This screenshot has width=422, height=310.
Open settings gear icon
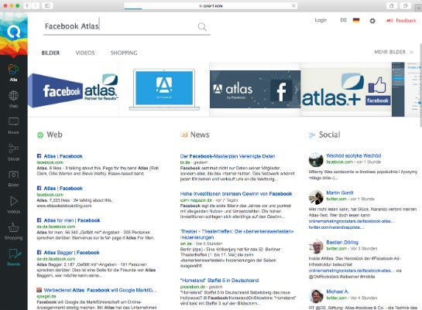point(372,21)
